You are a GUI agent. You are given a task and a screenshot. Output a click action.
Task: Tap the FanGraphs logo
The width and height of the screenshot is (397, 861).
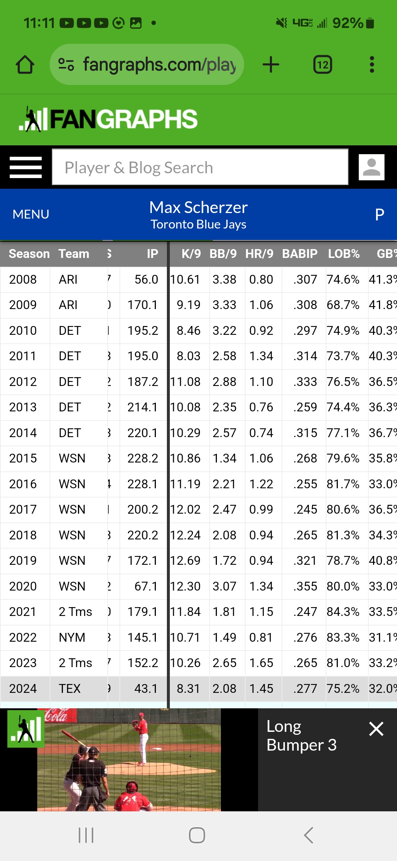pos(109,119)
